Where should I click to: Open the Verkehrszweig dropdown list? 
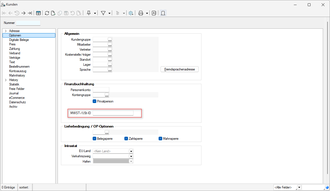pos(131,156)
